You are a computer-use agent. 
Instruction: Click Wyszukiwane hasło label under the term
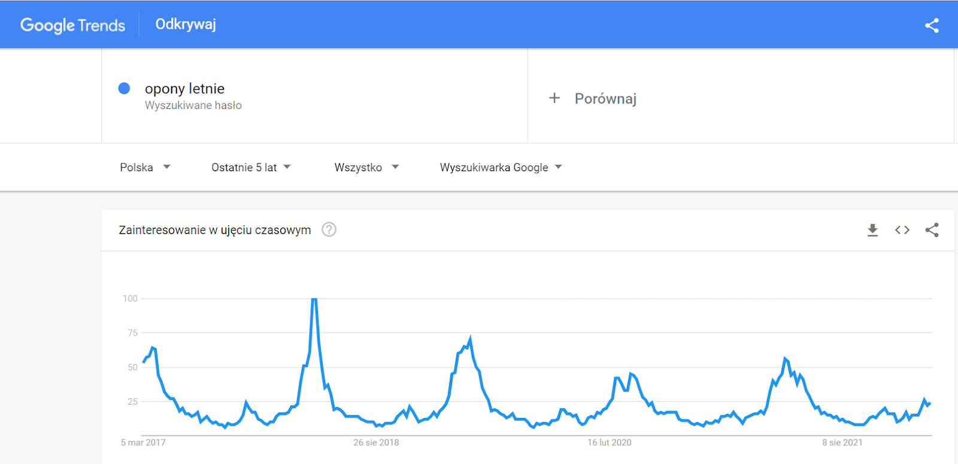[x=193, y=105]
